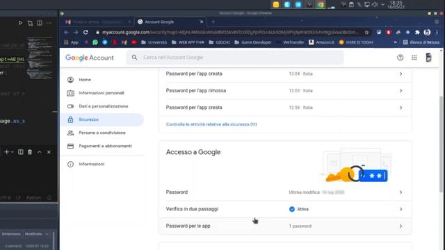Image resolution: width=445 pixels, height=250 pixels.
Task: Open the WeTransfer bookmark
Action: click(x=290, y=42)
